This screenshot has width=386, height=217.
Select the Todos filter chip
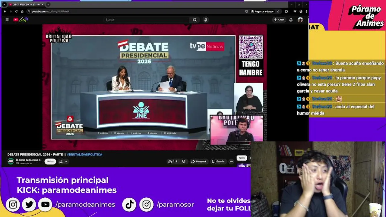[242, 158]
